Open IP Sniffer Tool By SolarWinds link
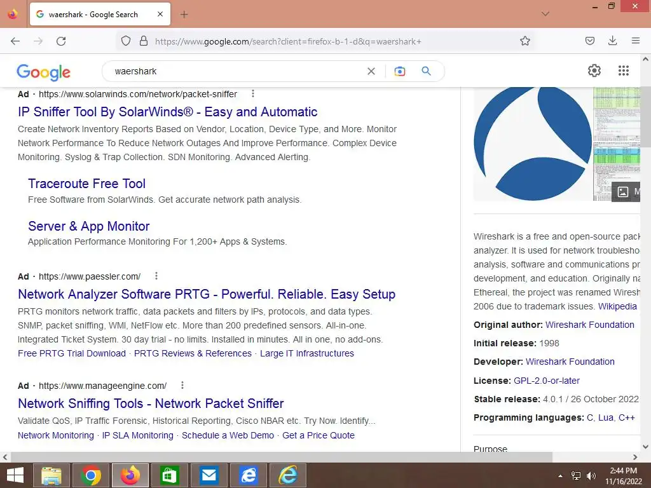 (168, 112)
